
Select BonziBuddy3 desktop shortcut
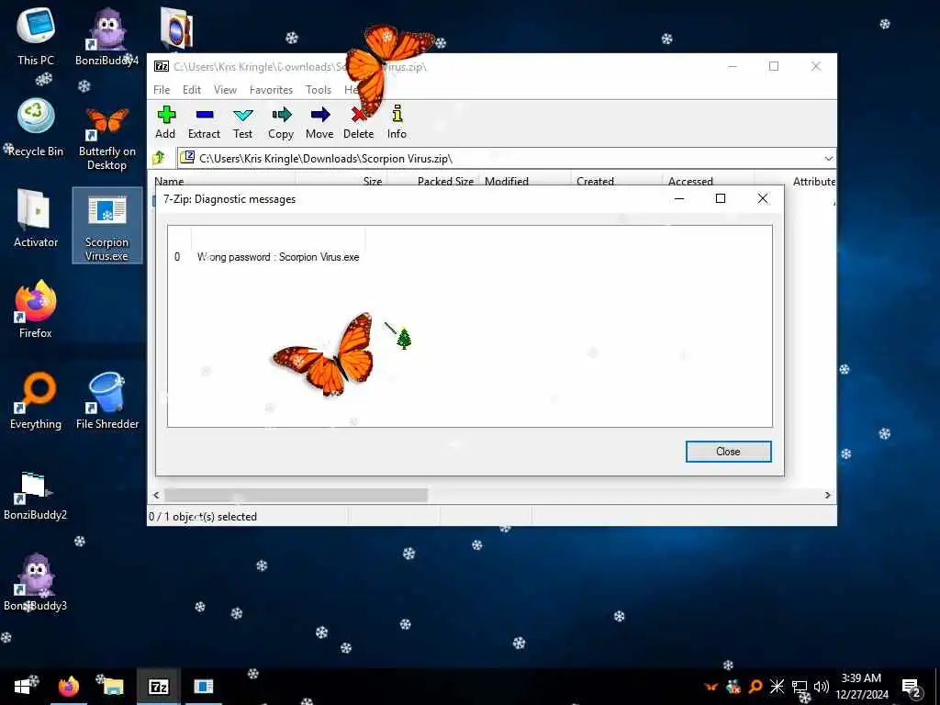click(x=36, y=583)
